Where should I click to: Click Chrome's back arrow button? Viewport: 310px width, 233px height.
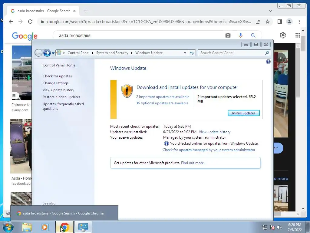coord(11,22)
